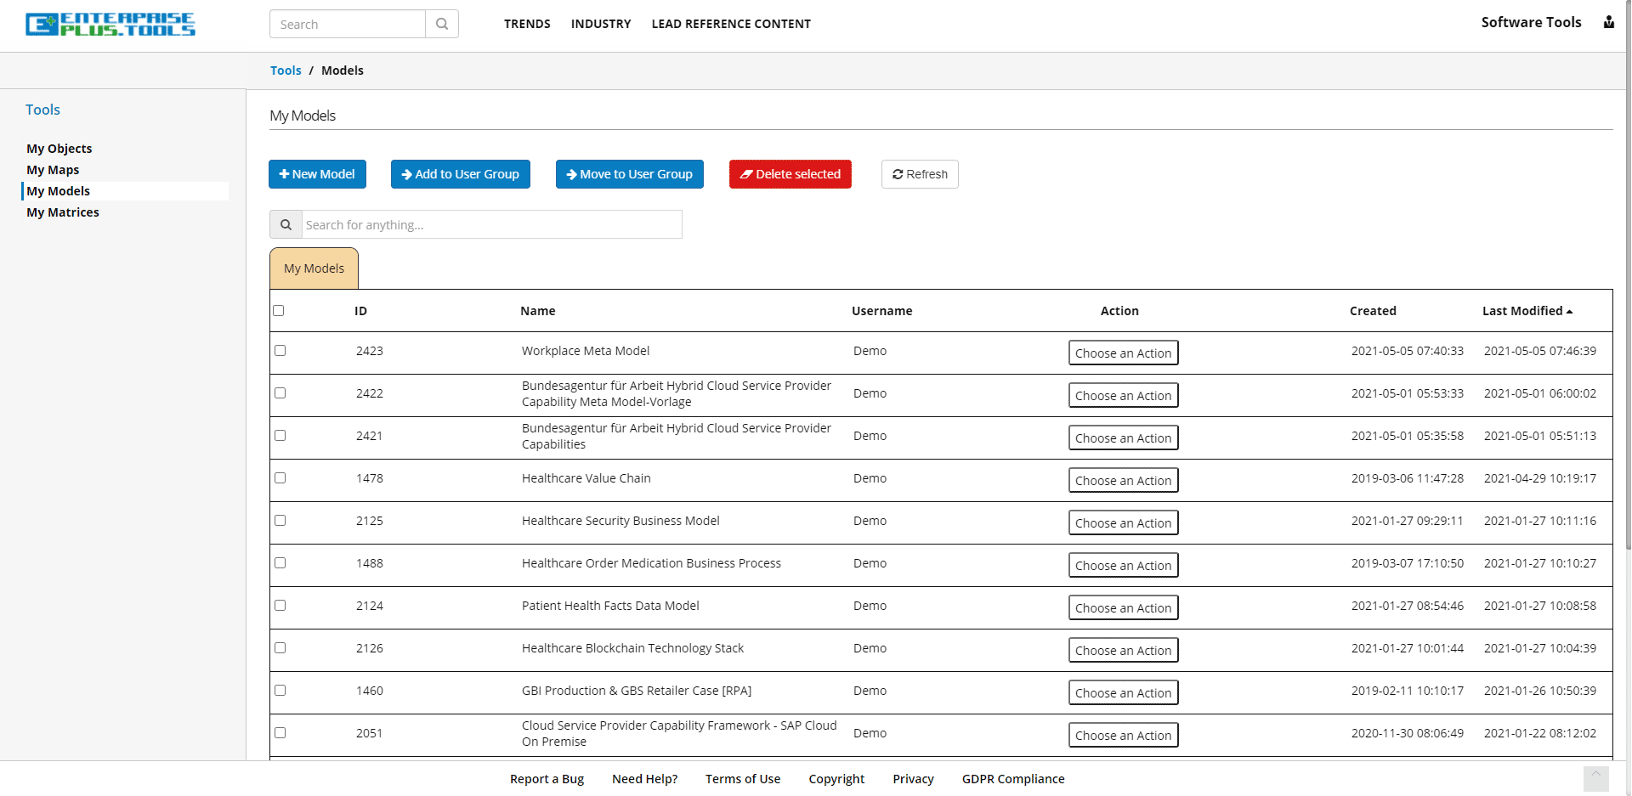
Task: Check Patient Health Facts Data Model row
Action: (x=280, y=605)
